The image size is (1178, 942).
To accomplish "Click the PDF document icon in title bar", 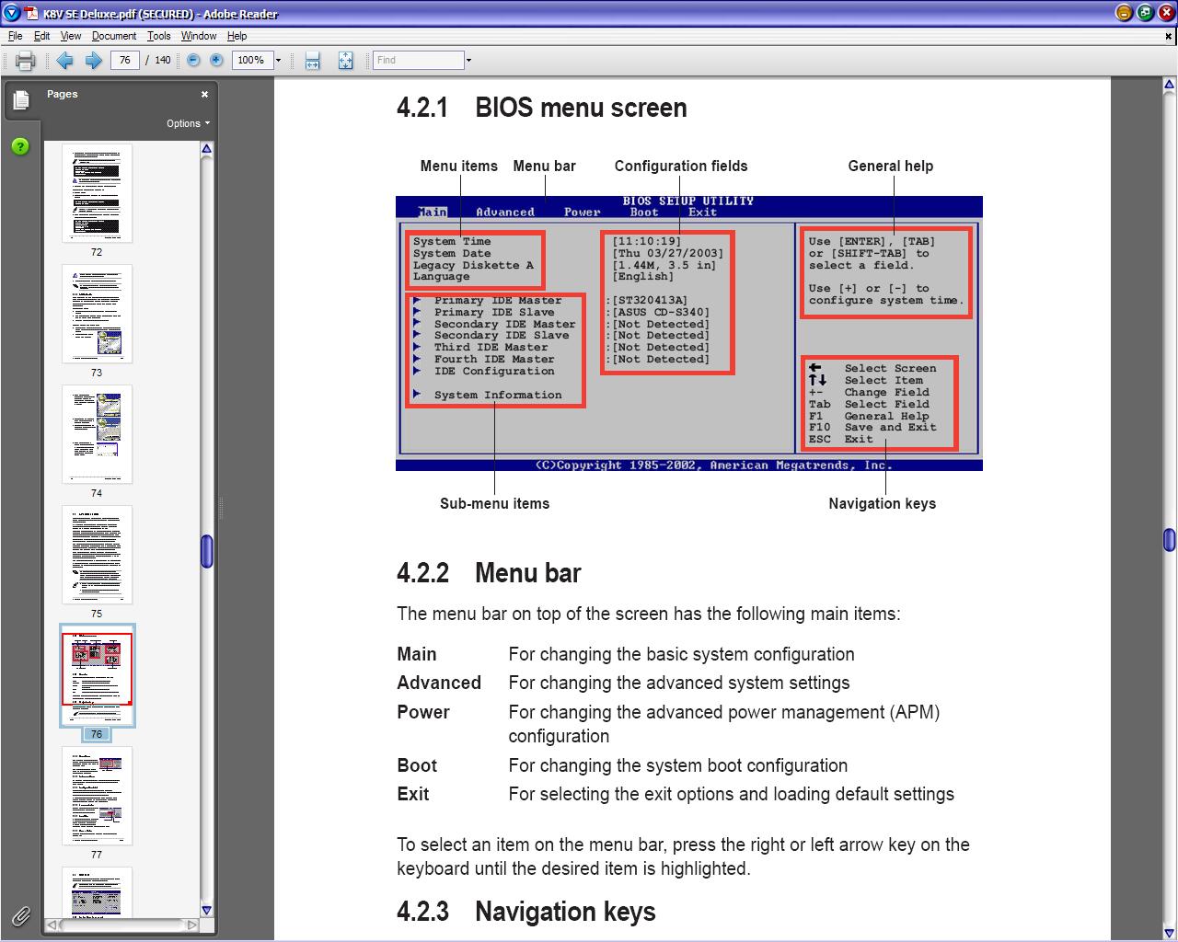I will coord(31,13).
